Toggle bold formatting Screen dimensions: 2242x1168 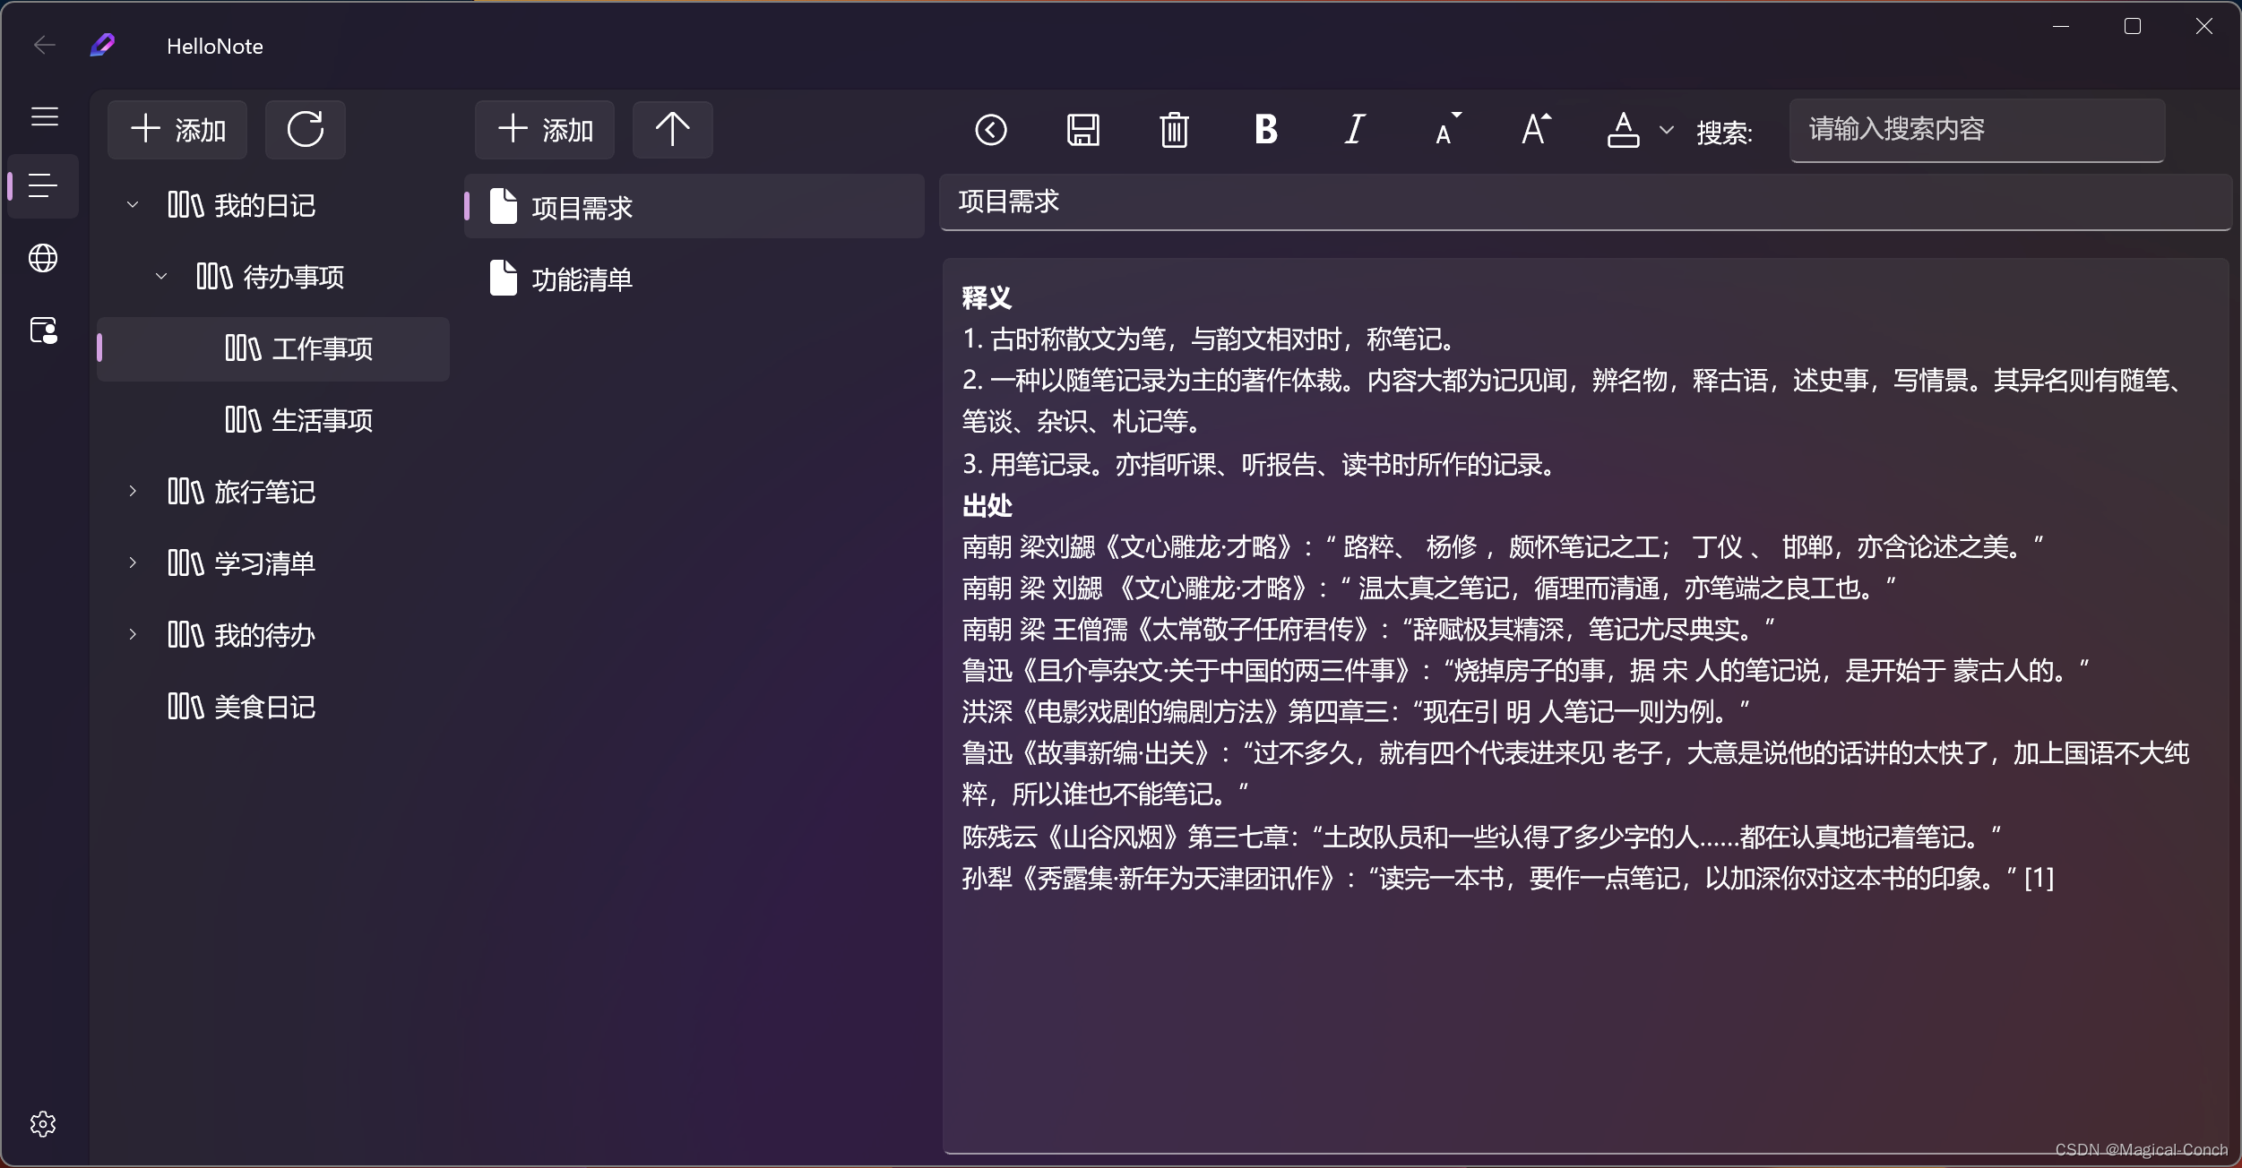(x=1265, y=130)
